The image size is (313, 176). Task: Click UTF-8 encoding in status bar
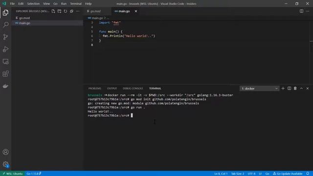pos(251,174)
